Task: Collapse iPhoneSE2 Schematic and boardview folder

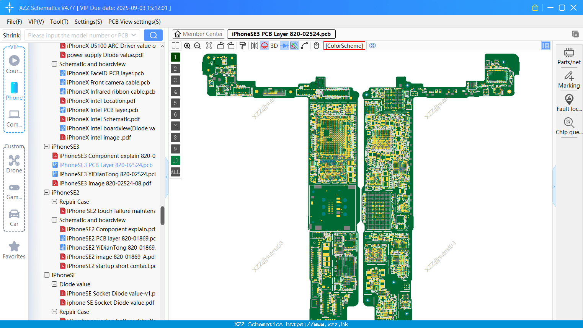Action: [54, 220]
